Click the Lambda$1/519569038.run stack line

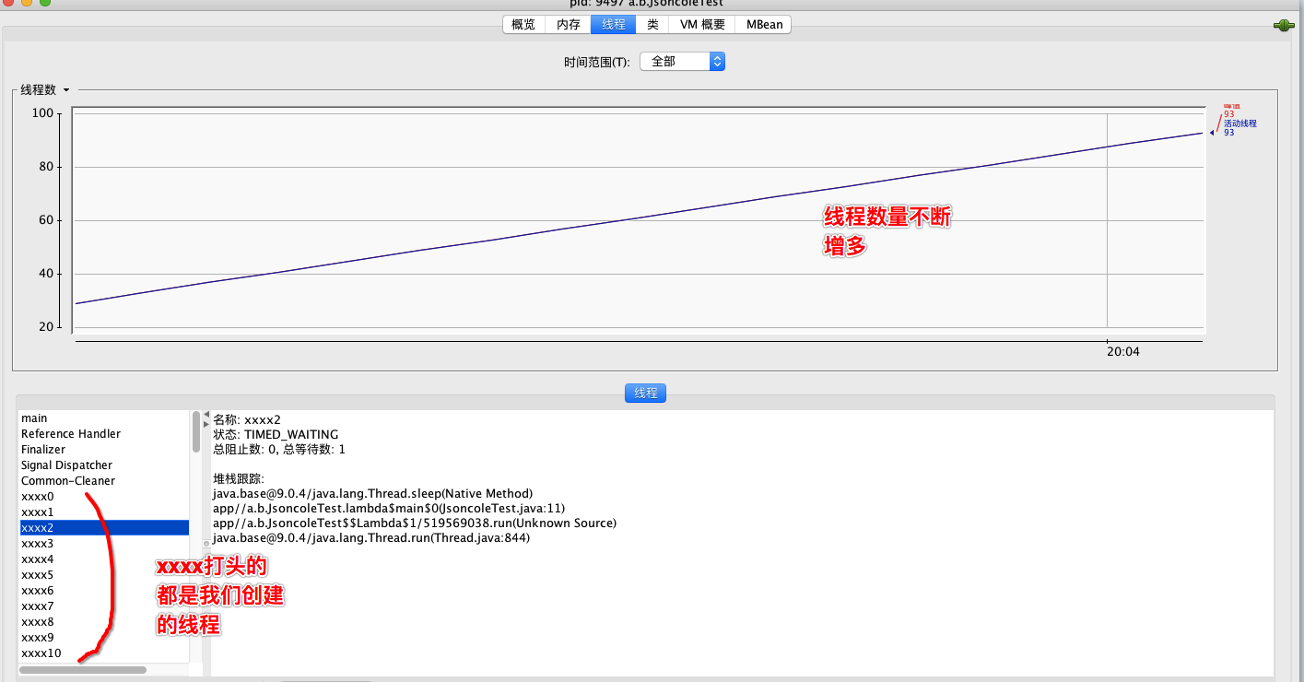[415, 523]
